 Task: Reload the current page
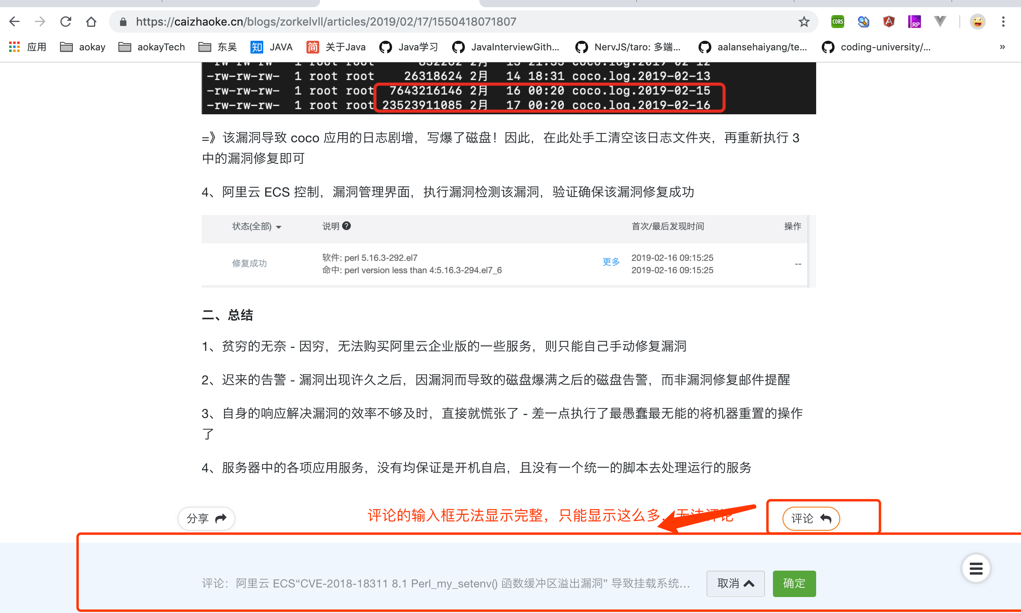click(x=66, y=22)
